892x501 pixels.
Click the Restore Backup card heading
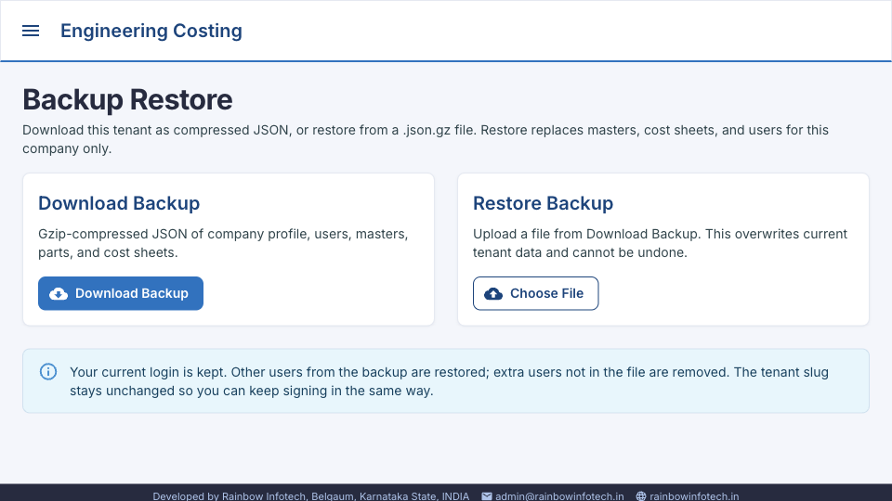[543, 203]
